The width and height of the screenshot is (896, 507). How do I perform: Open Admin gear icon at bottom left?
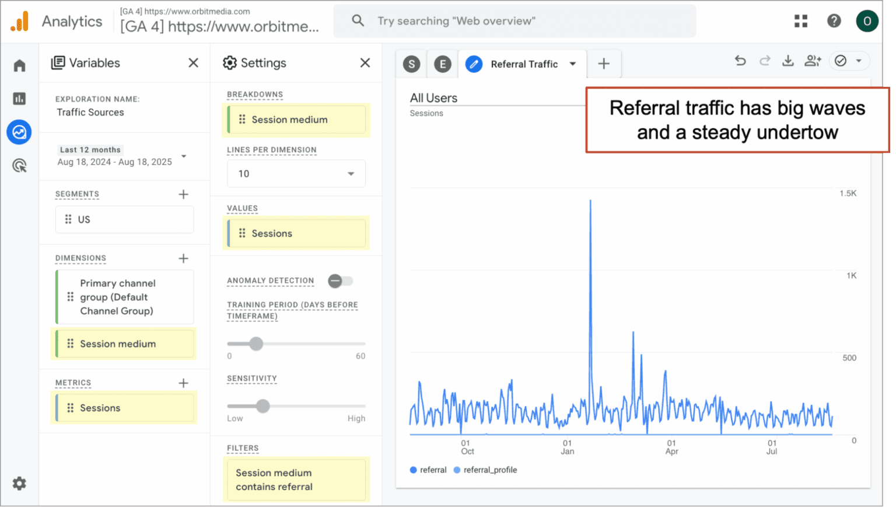(x=19, y=483)
